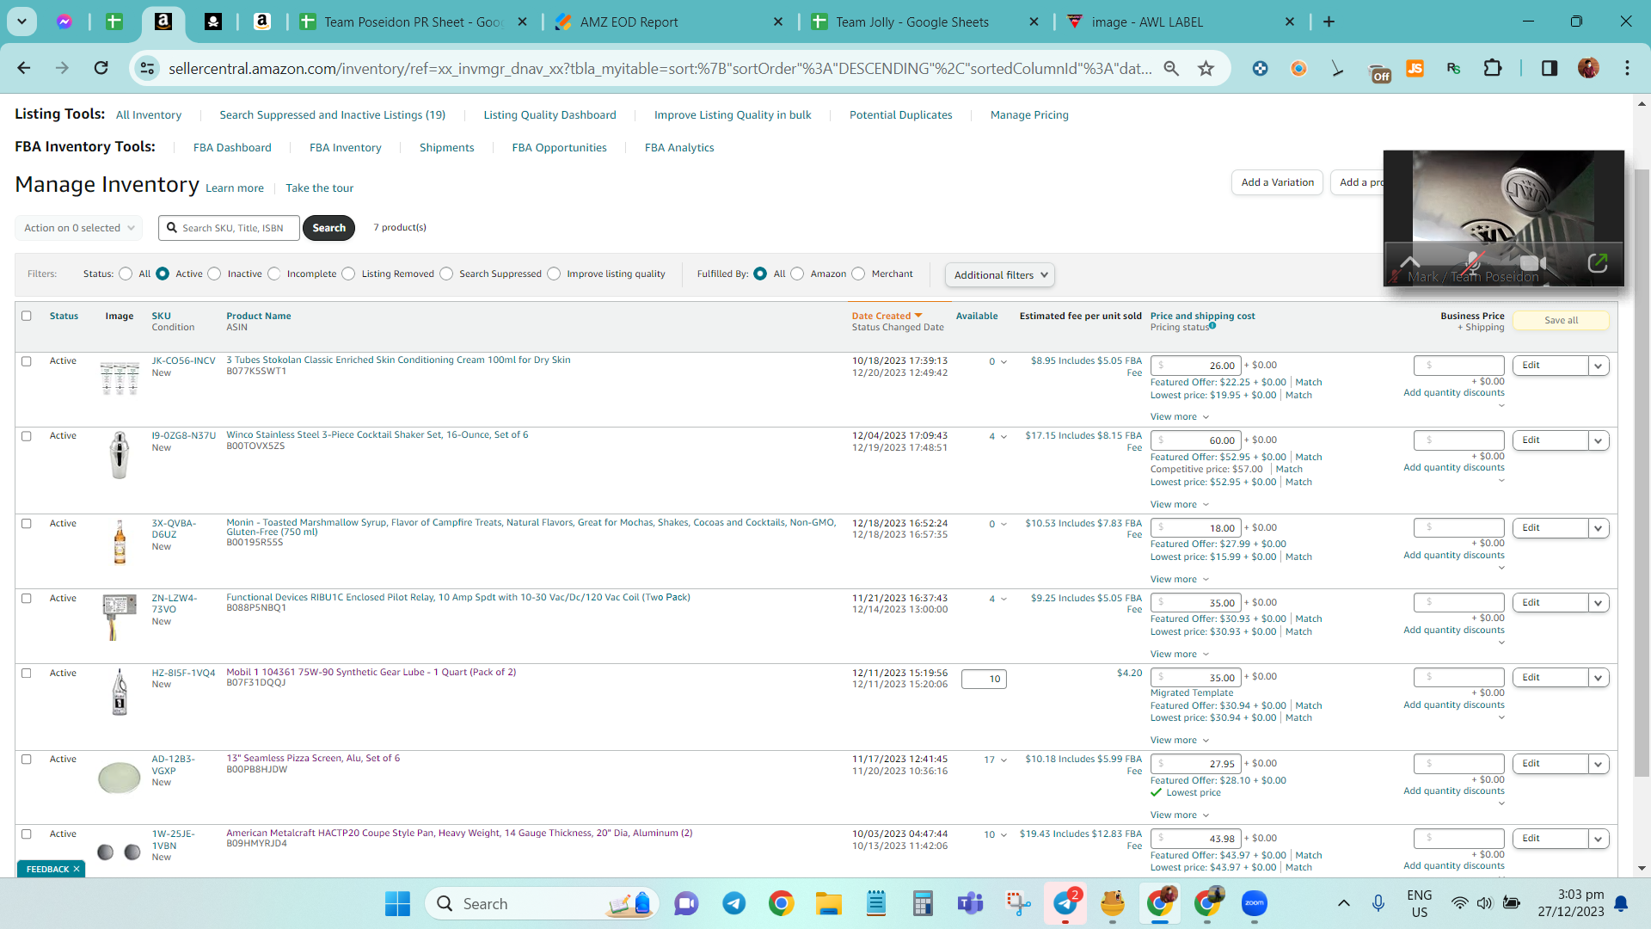Select the All status radio button
The image size is (1651, 929).
tap(126, 274)
